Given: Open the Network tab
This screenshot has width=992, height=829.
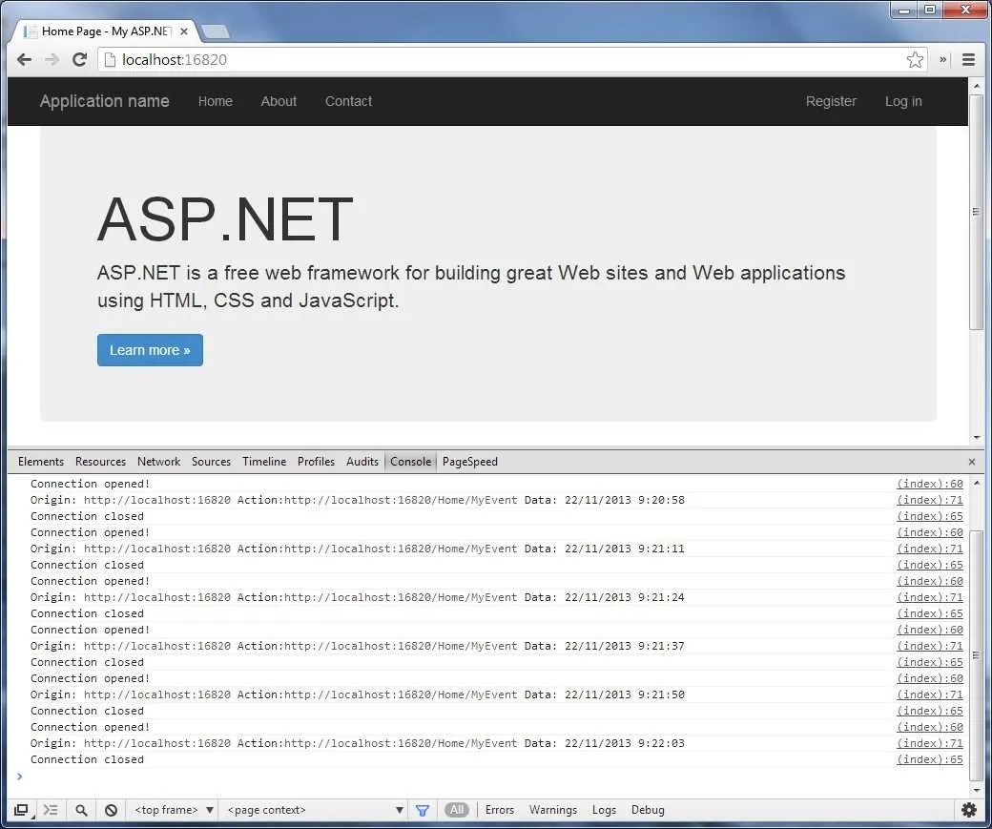Looking at the screenshot, I should click(158, 462).
